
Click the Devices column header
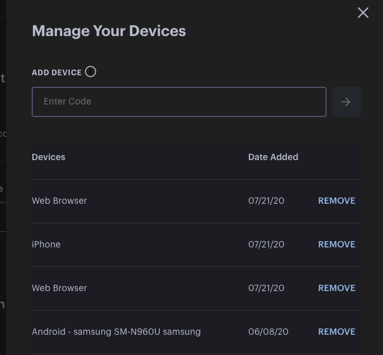49,157
